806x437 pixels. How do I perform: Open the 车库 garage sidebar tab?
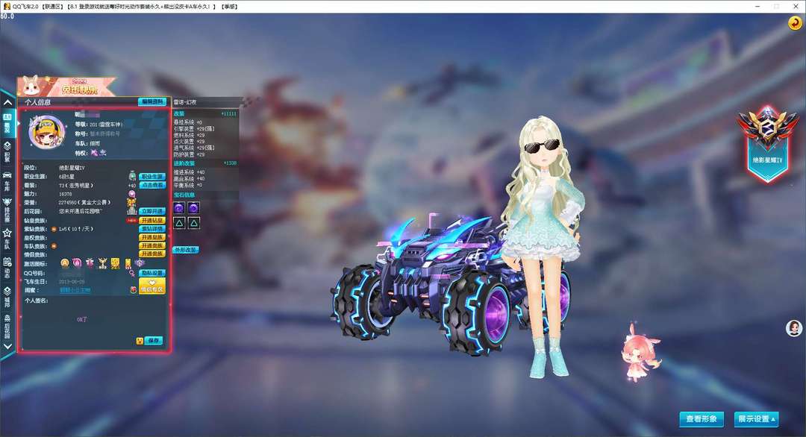point(7,181)
